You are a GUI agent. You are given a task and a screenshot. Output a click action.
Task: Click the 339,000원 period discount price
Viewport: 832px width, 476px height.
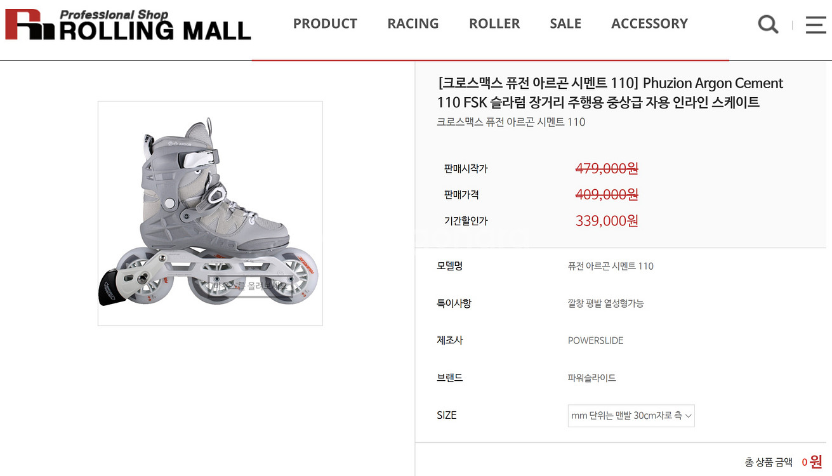tap(607, 221)
